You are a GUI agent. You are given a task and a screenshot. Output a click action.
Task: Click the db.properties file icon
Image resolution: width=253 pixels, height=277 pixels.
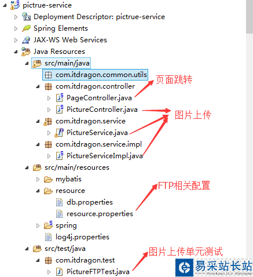point(59,202)
